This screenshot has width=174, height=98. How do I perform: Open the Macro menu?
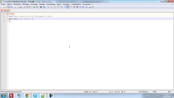click(x=59, y=4)
